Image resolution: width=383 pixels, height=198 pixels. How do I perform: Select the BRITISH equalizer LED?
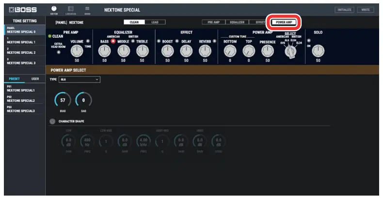pos(133,41)
